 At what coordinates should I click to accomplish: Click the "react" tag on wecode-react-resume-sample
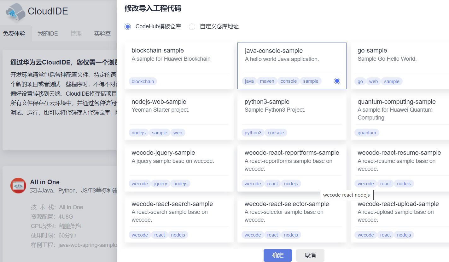[x=386, y=184]
